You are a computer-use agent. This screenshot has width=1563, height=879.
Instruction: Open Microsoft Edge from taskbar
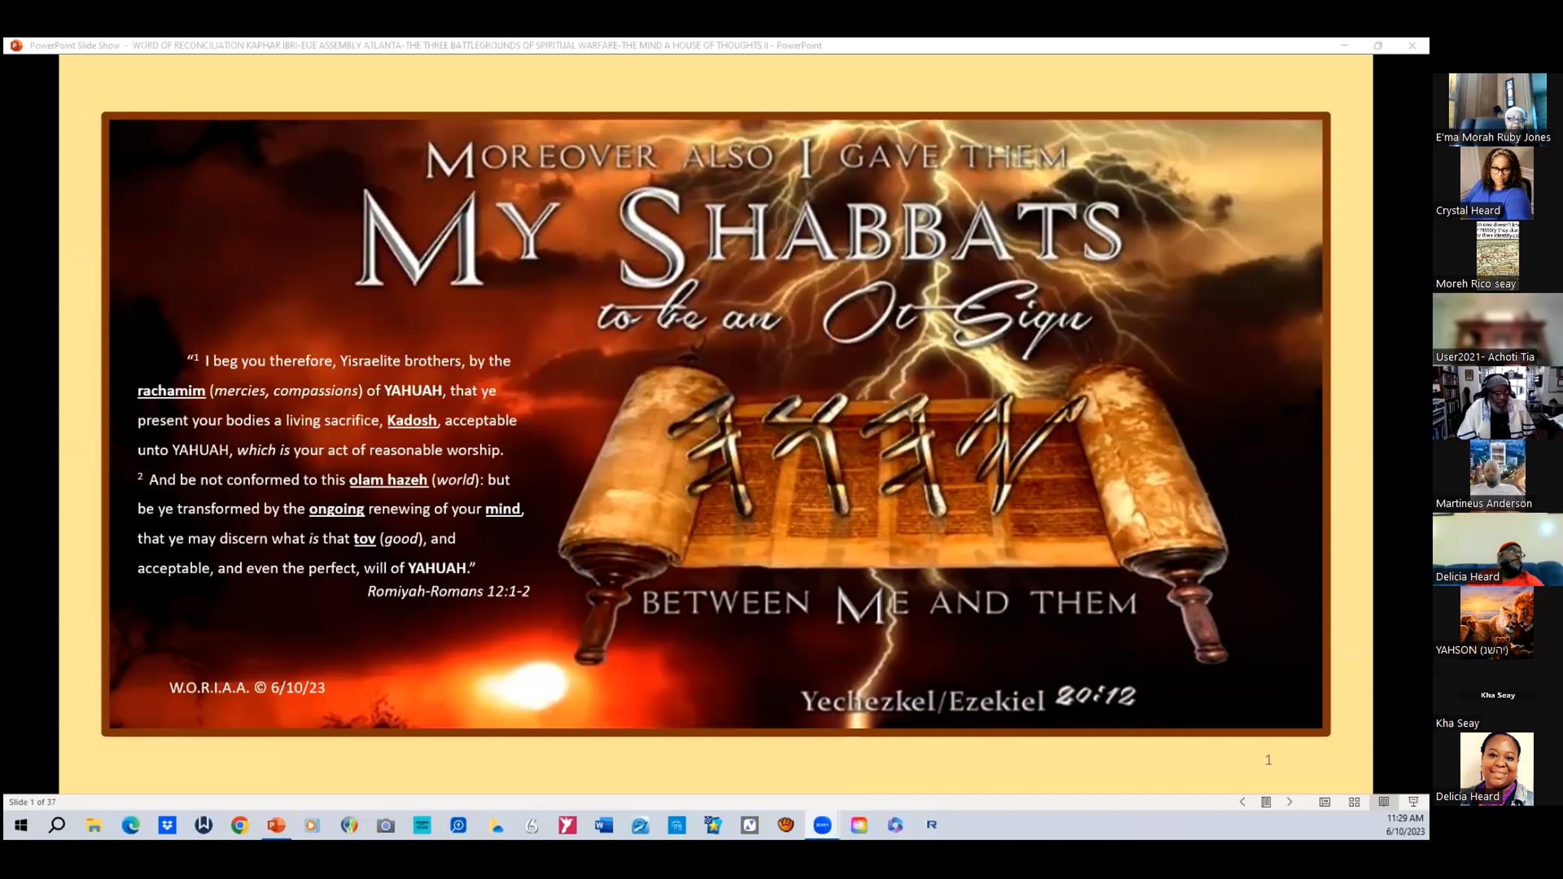(x=131, y=826)
